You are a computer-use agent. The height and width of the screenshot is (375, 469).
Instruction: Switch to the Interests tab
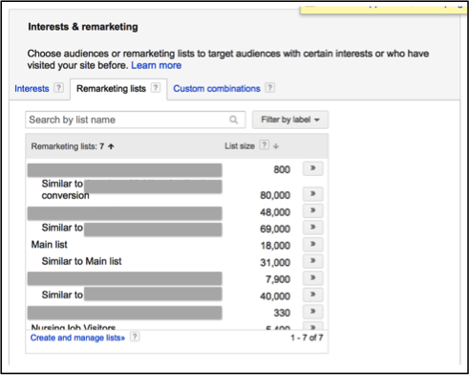tap(32, 89)
